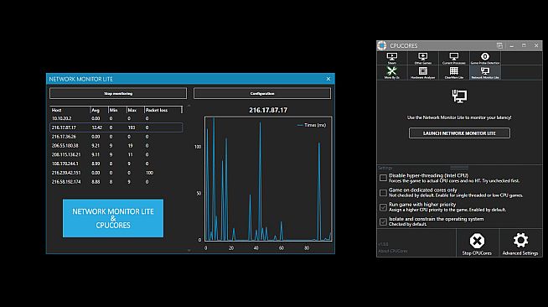Open the ClearMem Lite tab
The width and height of the screenshot is (548, 307).
tap(454, 73)
